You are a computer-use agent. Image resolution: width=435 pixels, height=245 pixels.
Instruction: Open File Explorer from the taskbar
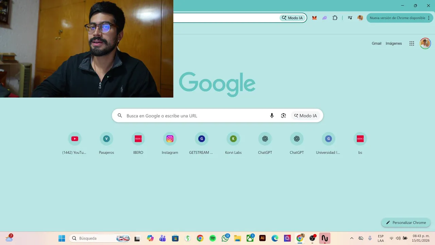238,238
